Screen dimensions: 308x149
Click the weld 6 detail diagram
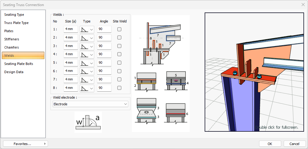coord(175,113)
